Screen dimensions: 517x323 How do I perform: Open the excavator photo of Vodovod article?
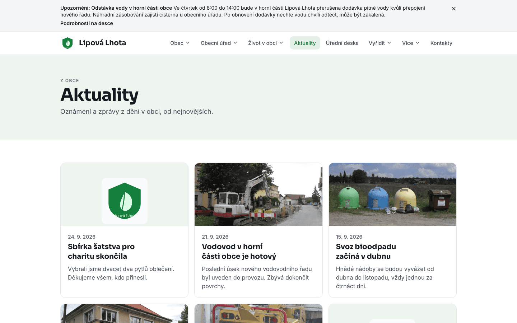click(258, 195)
